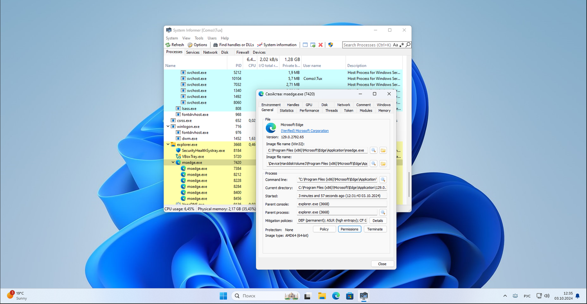This screenshot has height=304, width=587.
Task: Click the red X terminate toolbar icon
Action: pos(321,45)
